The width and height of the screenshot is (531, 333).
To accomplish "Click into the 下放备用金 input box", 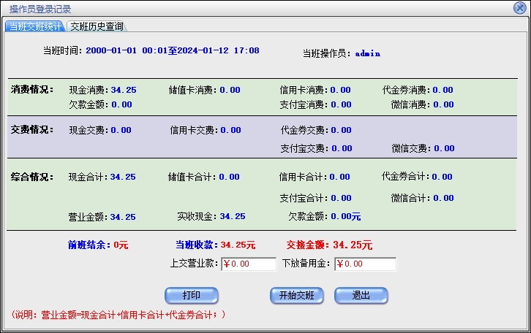I will tap(365, 264).
